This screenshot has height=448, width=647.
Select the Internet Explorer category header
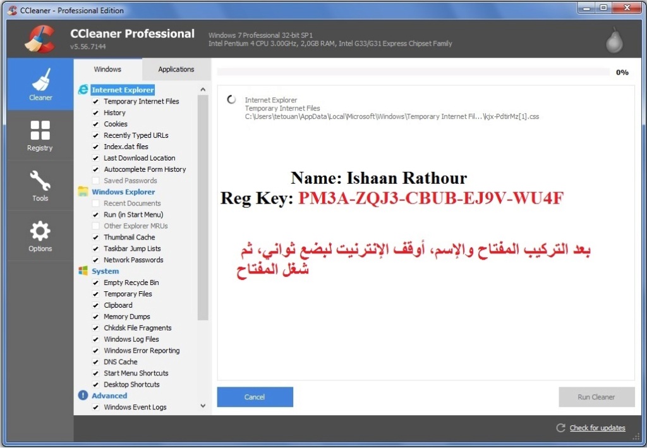pos(123,90)
